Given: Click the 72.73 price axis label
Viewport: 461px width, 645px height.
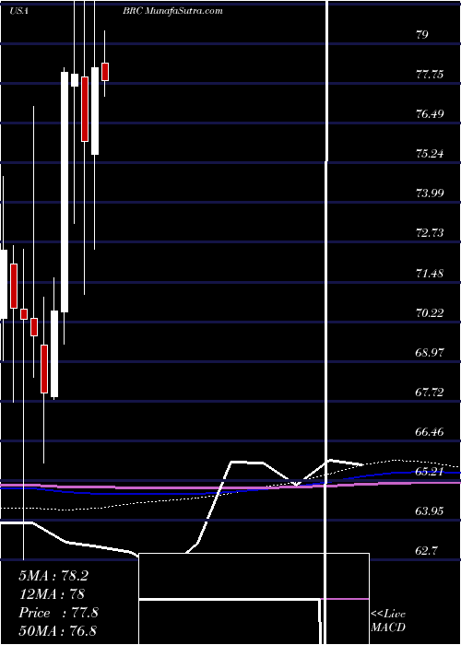Looking at the screenshot, I should click(431, 233).
